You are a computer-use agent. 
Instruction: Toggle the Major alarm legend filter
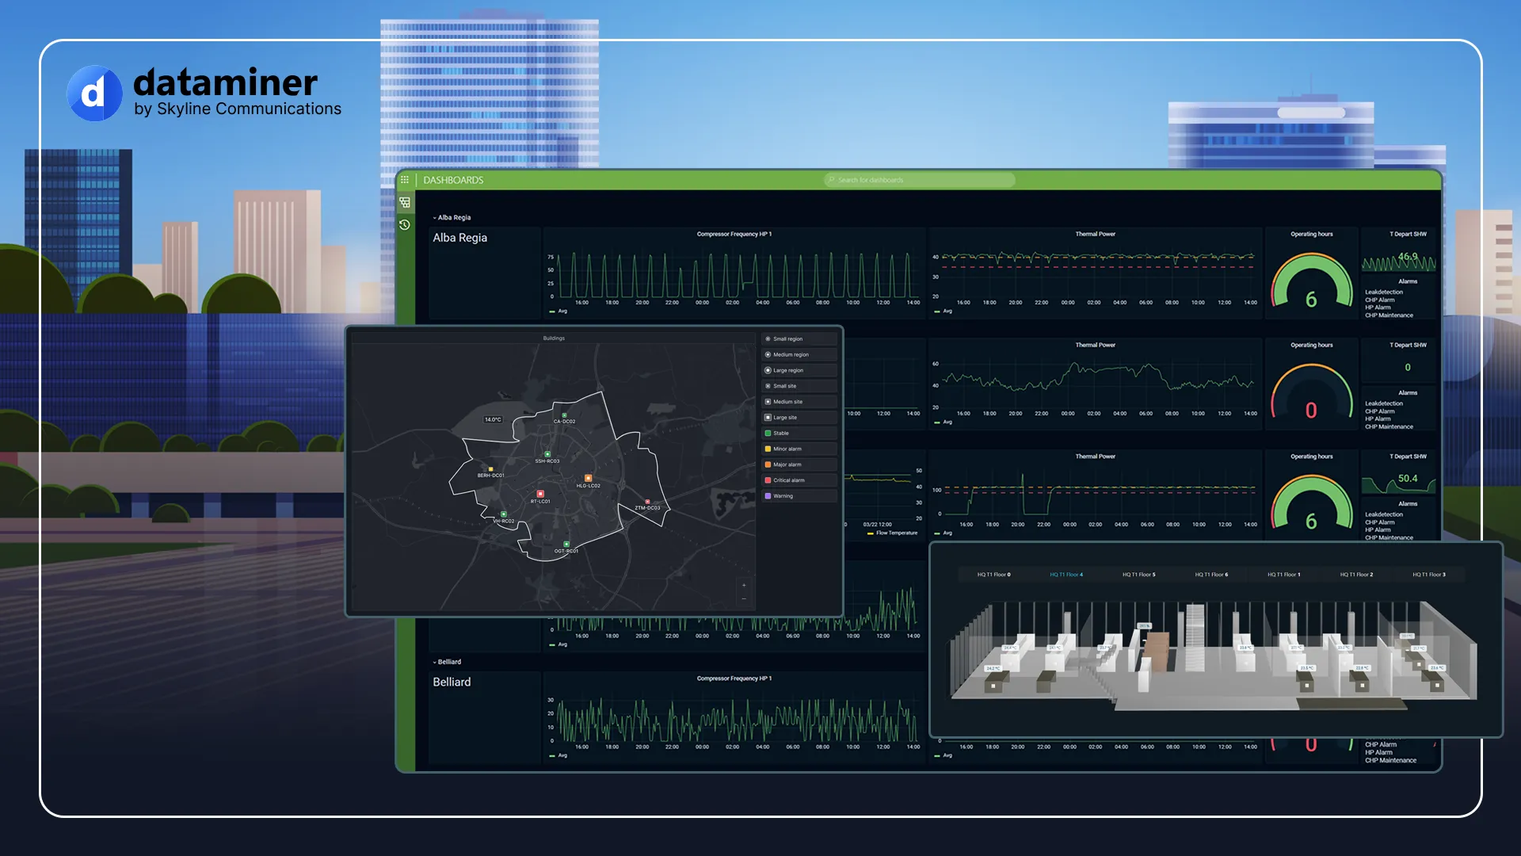tap(799, 465)
